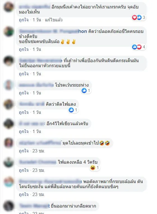Click like reaction under คิดว่าติดไฟแดง
This screenshot has width=157, height=214.
pyautogui.click(x=71, y=110)
